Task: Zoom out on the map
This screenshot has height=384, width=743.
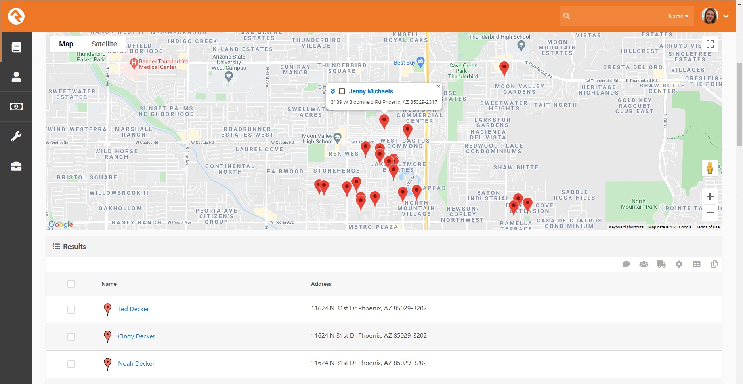Action: click(710, 213)
